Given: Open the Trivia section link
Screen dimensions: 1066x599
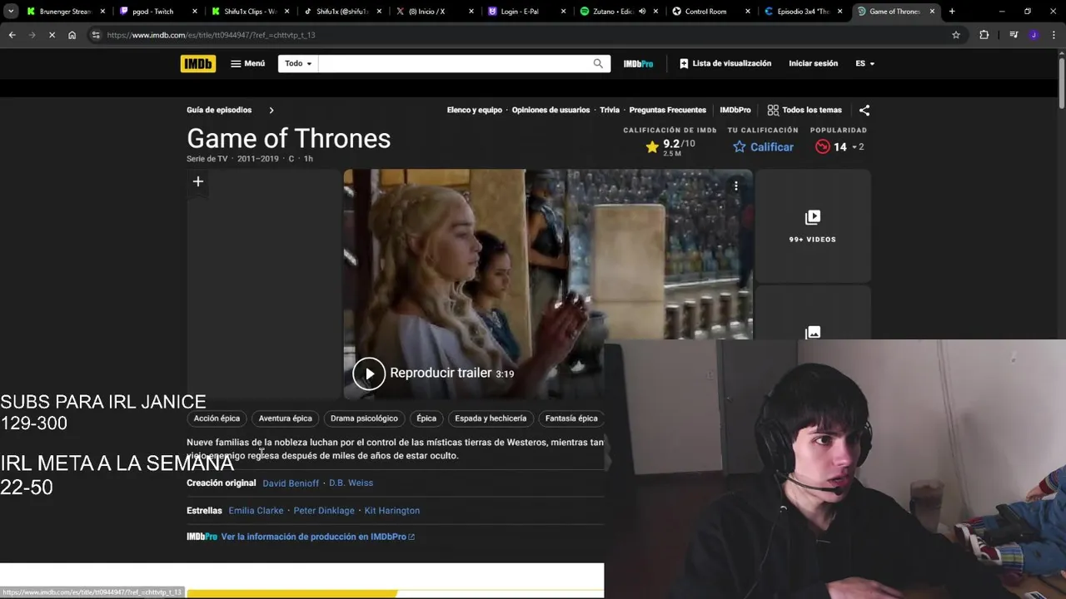Looking at the screenshot, I should point(610,110).
